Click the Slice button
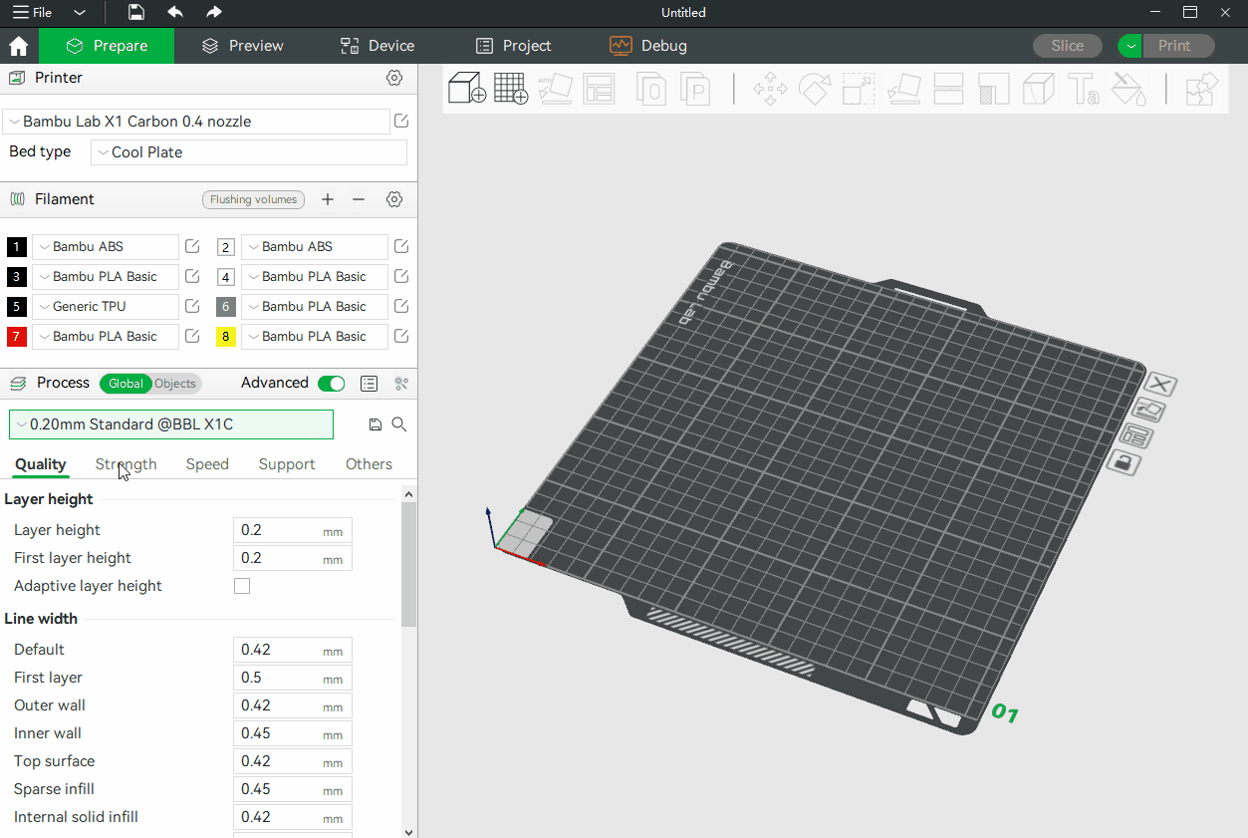Viewport: 1248px width, 838px height. [1068, 46]
